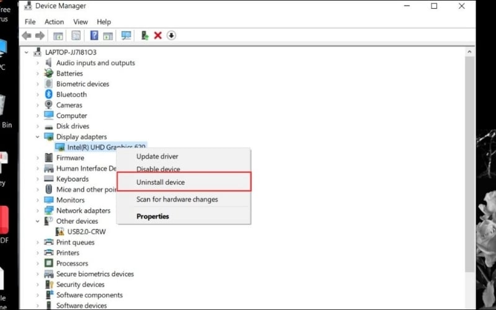The width and height of the screenshot is (496, 310).
Task: Click the red X Uninstall device icon
Action: pyautogui.click(x=158, y=35)
